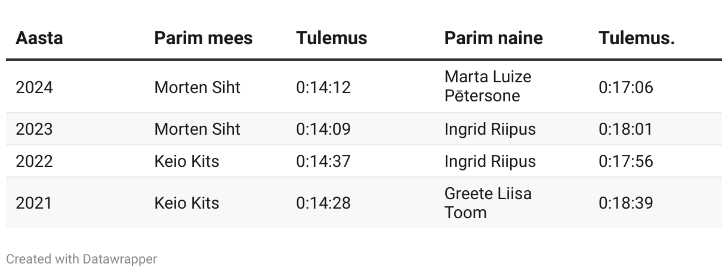The width and height of the screenshot is (728, 273).
Task: Select Marta Luize Pētersone cell
Action: [x=488, y=86]
